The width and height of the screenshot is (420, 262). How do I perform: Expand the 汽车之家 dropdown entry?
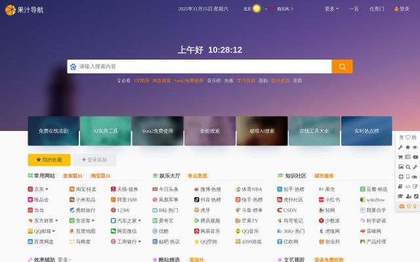pos(140,221)
